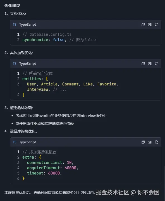Insert the entities snippet into editor
This screenshot has height=201, width=165.
(x=150, y=64)
